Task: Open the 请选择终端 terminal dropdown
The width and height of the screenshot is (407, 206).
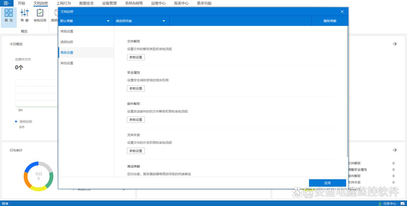Action: (x=141, y=21)
